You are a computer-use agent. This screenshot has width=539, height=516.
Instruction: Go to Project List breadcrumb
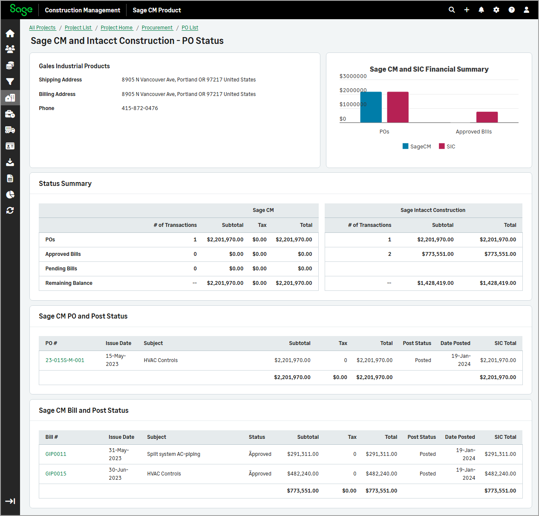pyautogui.click(x=78, y=28)
